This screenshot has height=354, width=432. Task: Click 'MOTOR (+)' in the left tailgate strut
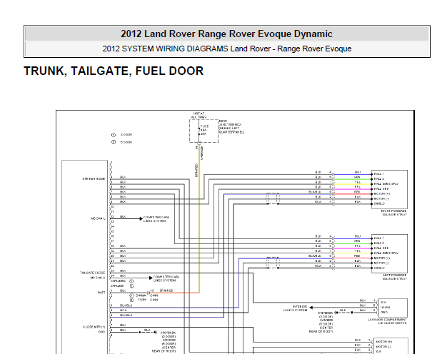[382, 258]
